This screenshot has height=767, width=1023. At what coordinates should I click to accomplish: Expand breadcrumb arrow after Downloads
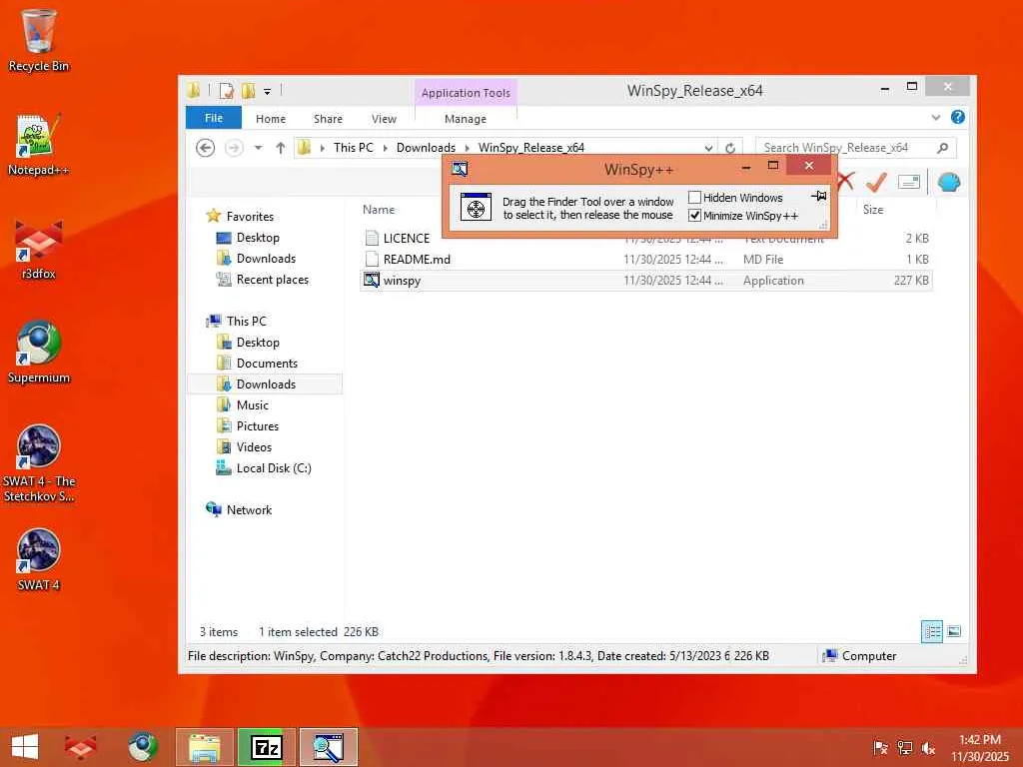pos(467,148)
